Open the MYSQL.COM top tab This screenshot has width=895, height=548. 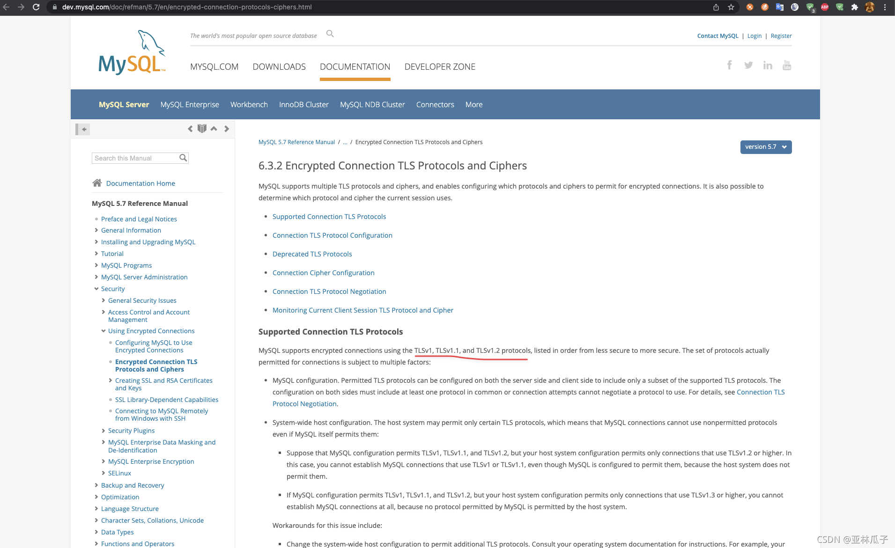coord(214,67)
